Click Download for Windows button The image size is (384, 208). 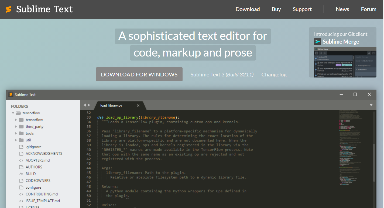(139, 74)
